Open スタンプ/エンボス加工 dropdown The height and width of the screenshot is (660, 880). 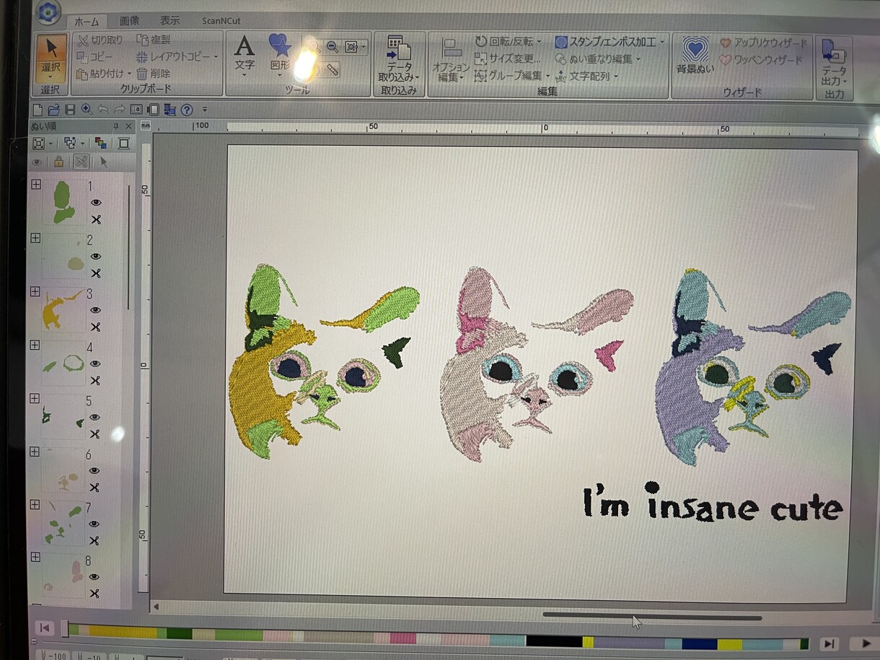(x=610, y=42)
